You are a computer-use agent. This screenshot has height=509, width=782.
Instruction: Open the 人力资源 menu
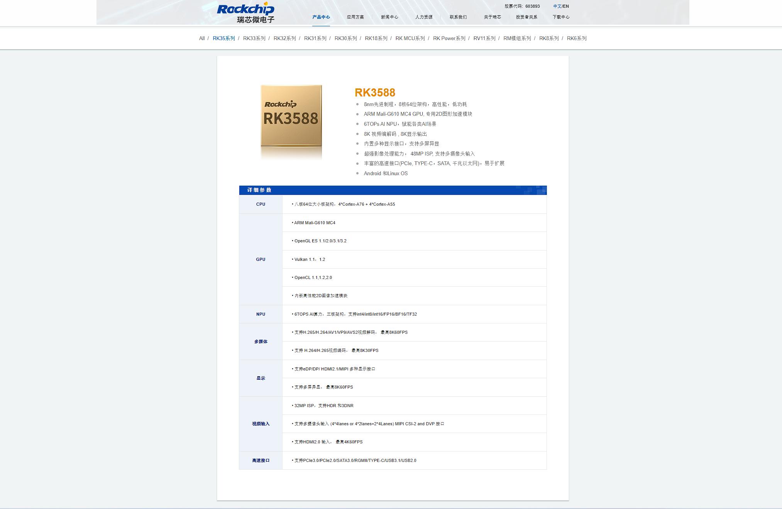[424, 17]
